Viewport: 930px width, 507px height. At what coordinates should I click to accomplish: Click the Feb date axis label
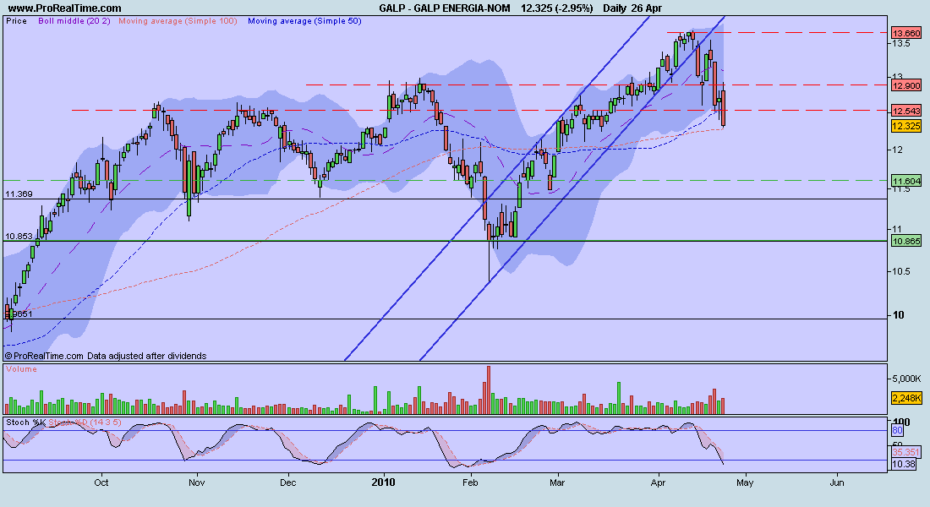[470, 482]
